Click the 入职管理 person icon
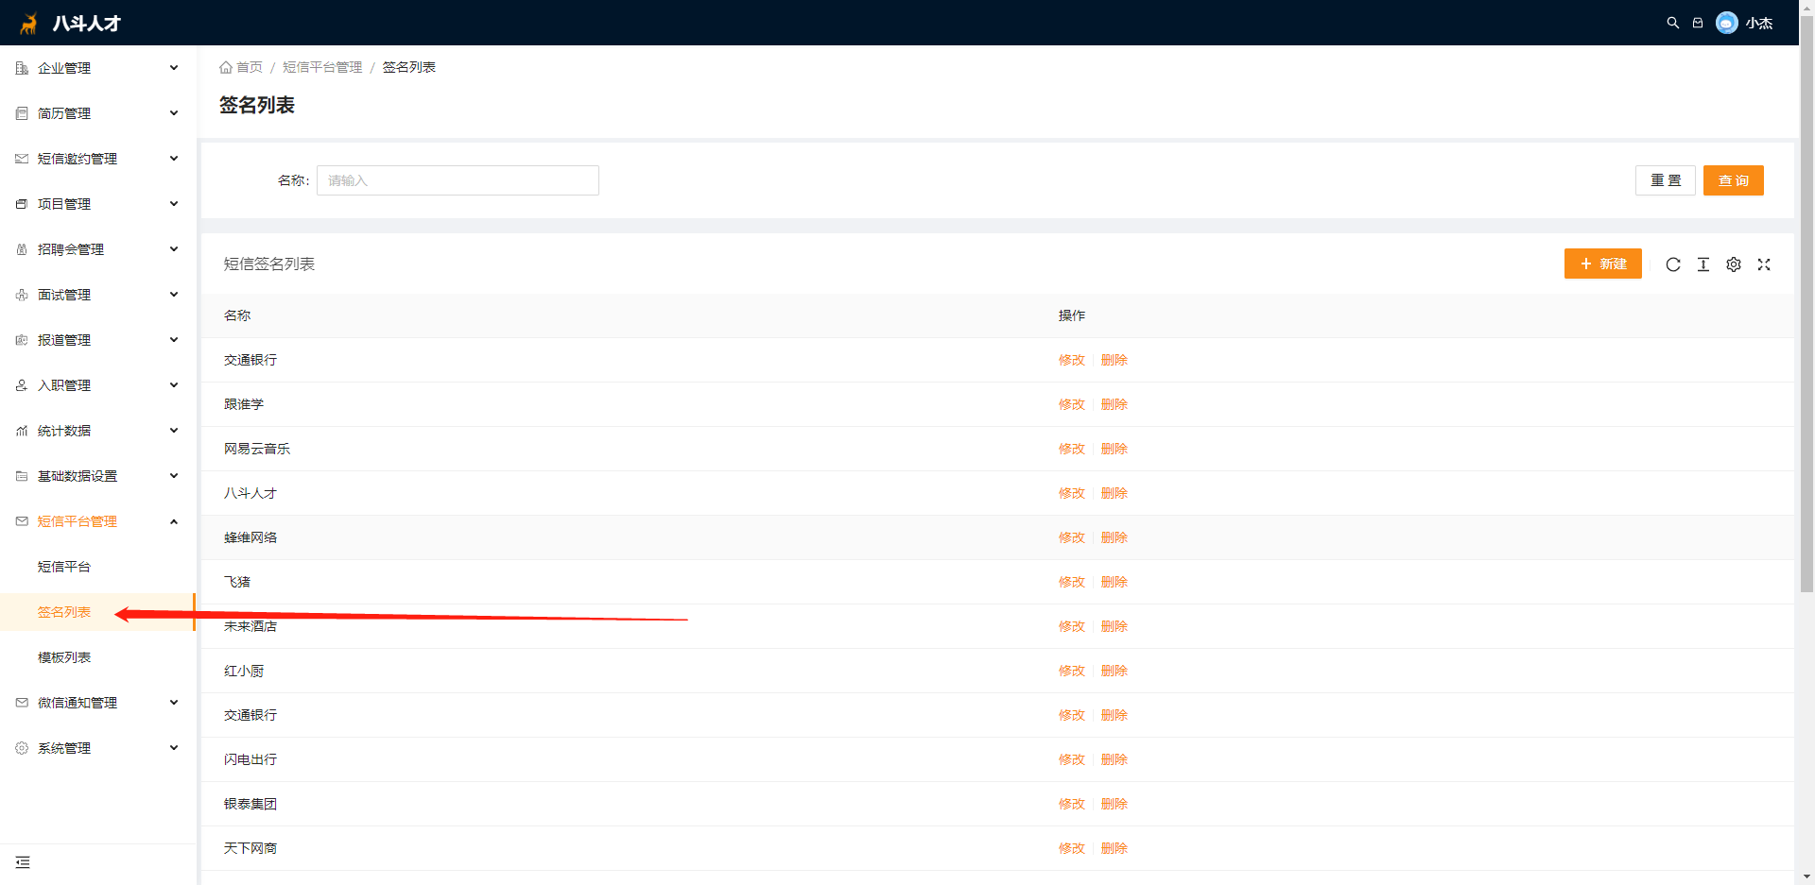The image size is (1815, 885). (22, 385)
